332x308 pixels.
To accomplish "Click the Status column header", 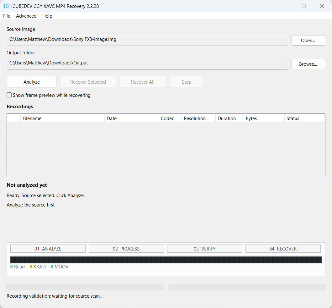I will [304, 118].
